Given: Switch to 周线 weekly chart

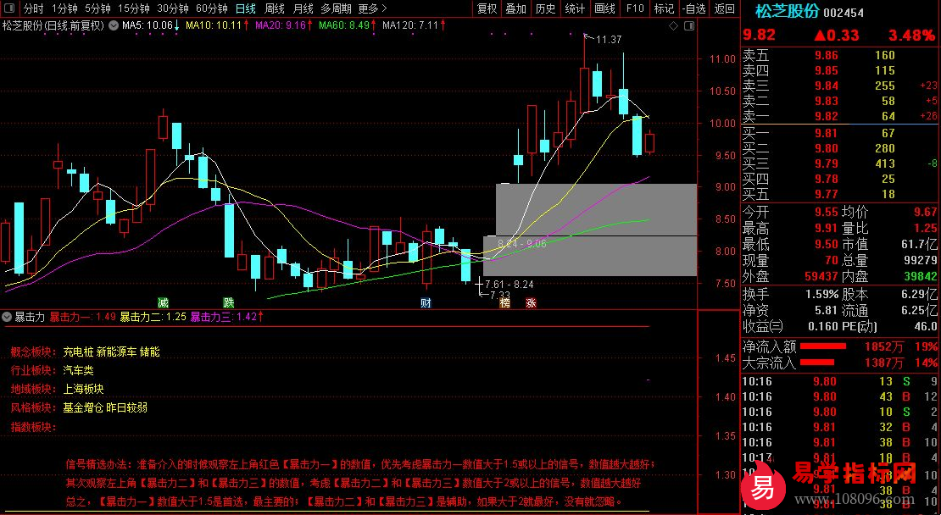Looking at the screenshot, I should coord(275,8).
